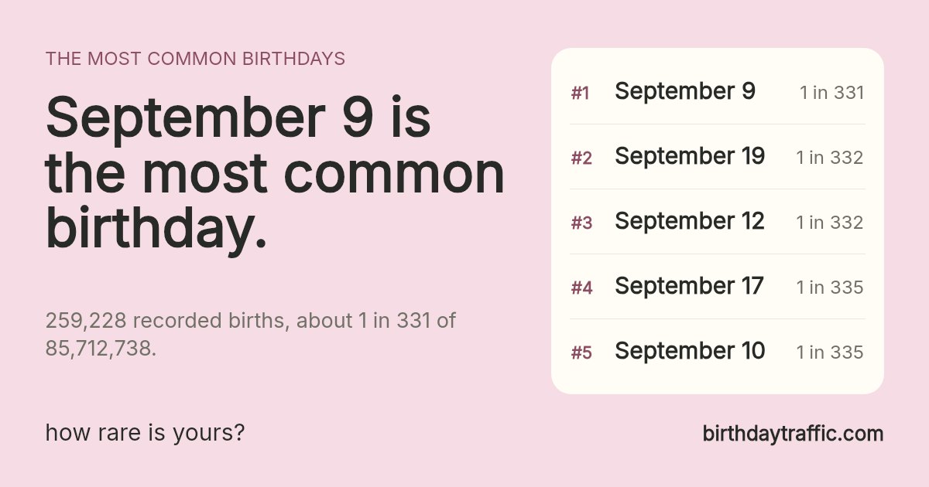Image resolution: width=929 pixels, height=487 pixels.
Task: Click 1 in 332 beside September 12
Action: coord(830,223)
